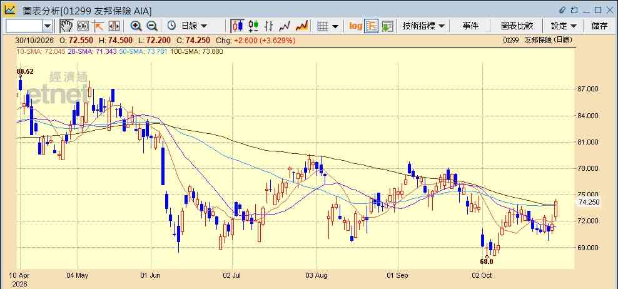Toggle the legend panel icon
The height and width of the screenshot is (289, 618).
click(x=372, y=26)
